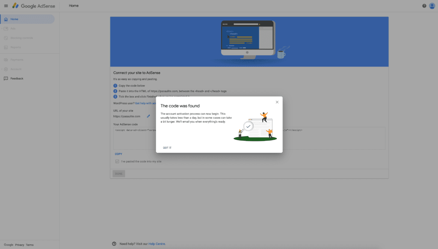Open the help question mark icon
The image size is (438, 249).
pyautogui.click(x=424, y=6)
